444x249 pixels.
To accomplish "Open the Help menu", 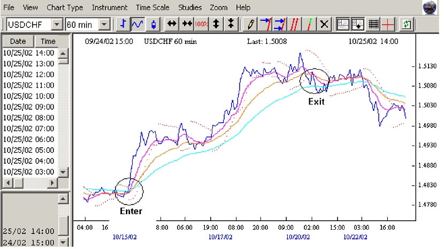I will click(243, 7).
